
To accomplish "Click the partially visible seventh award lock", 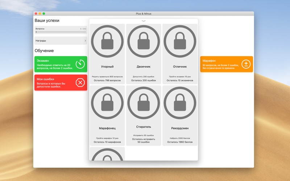I will [107, 155].
